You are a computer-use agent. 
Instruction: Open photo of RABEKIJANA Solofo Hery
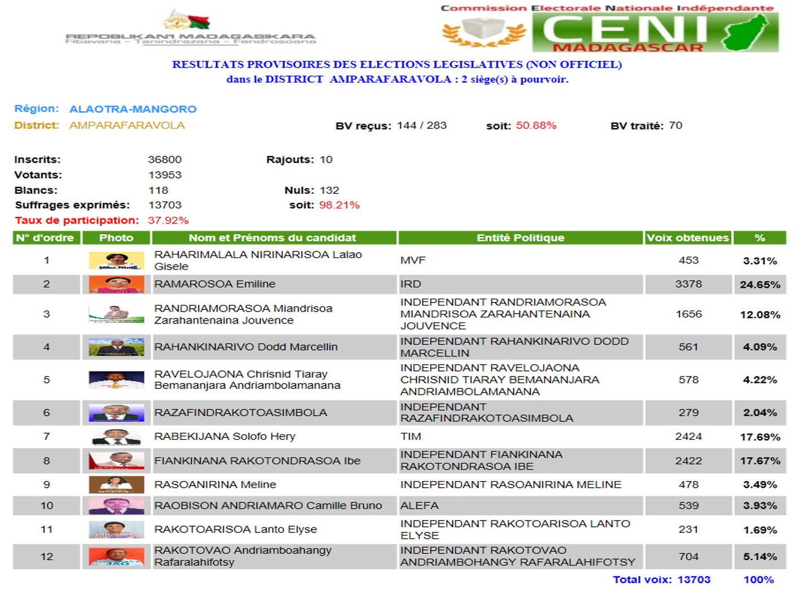point(116,436)
